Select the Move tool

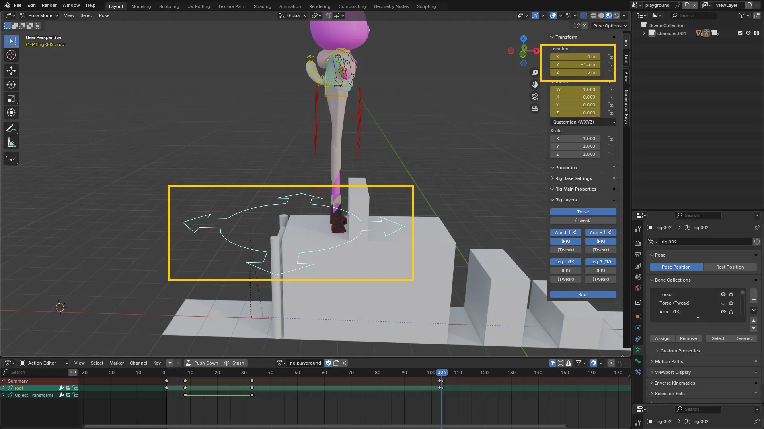(11, 71)
